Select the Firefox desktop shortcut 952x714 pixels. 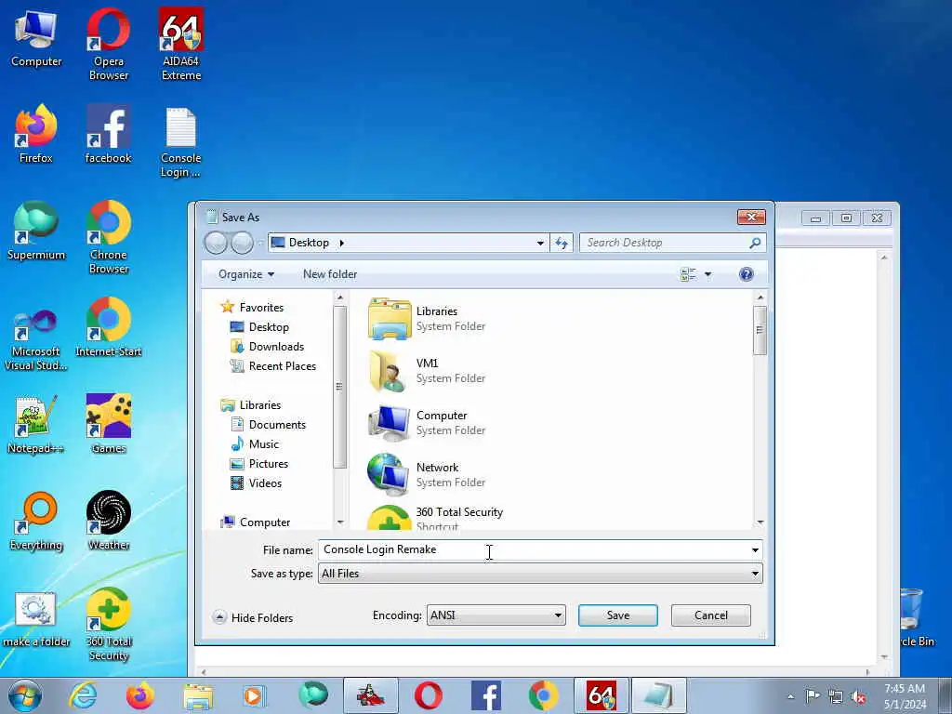pos(36,135)
